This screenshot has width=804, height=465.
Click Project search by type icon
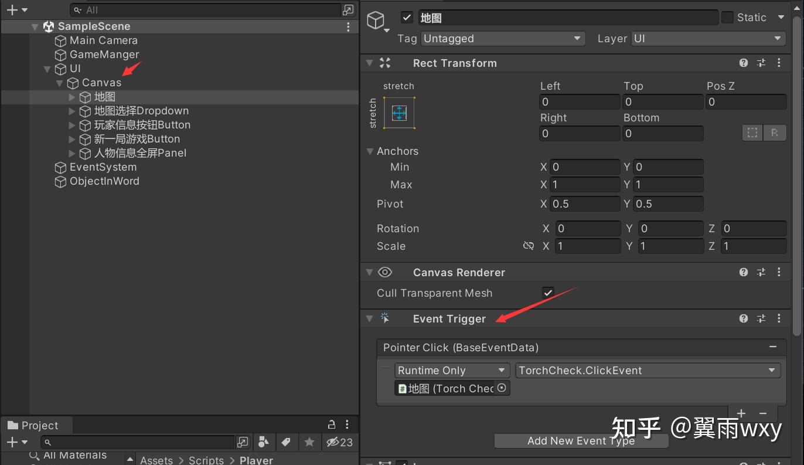pyautogui.click(x=263, y=442)
